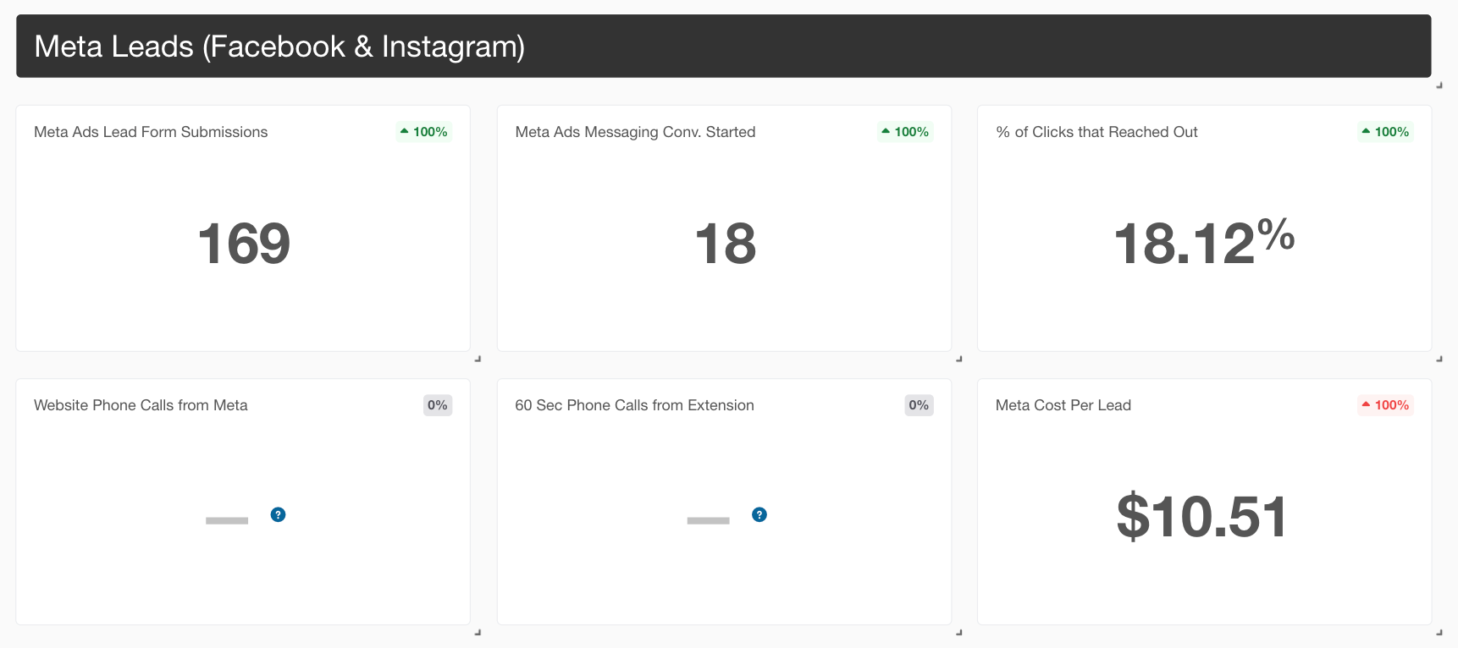
Task: Click resize handle of Clicks that Reached Out widget
Action: 1439,359
